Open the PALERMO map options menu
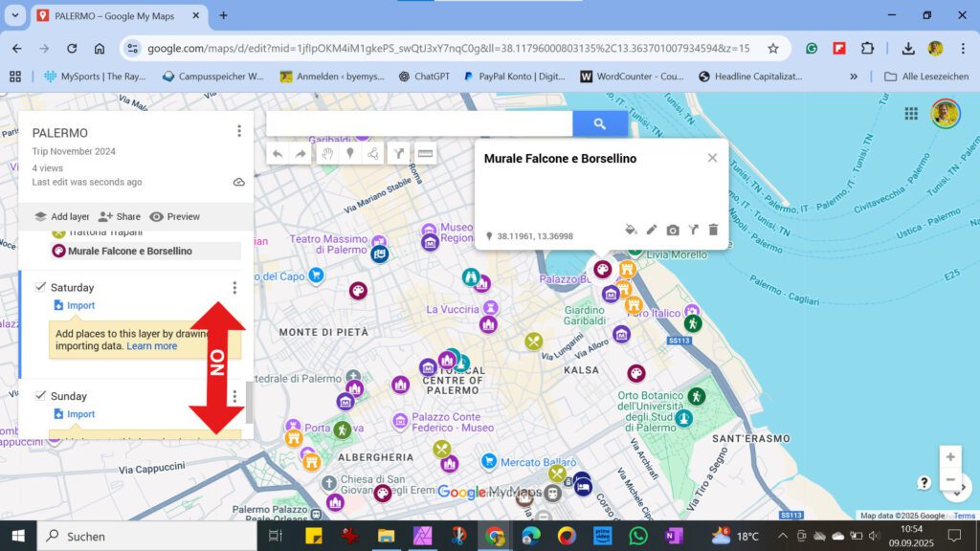Screen dimensions: 980x551 coord(237,130)
